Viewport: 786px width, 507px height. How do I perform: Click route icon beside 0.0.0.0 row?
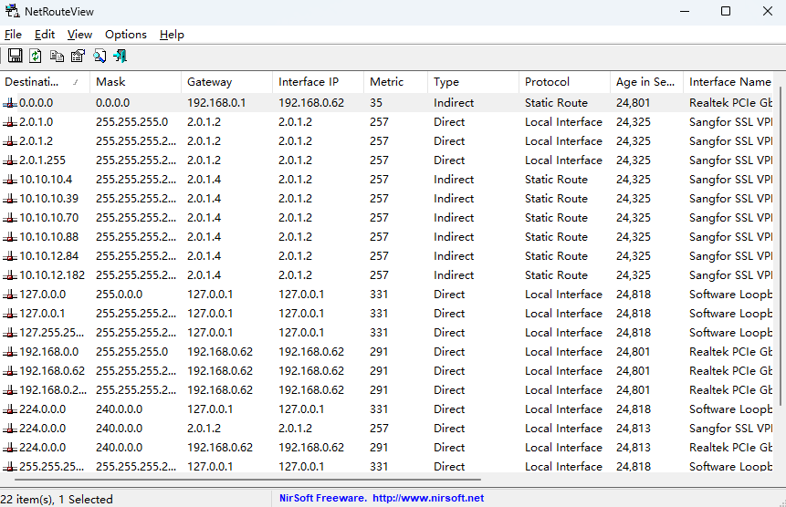click(10, 103)
